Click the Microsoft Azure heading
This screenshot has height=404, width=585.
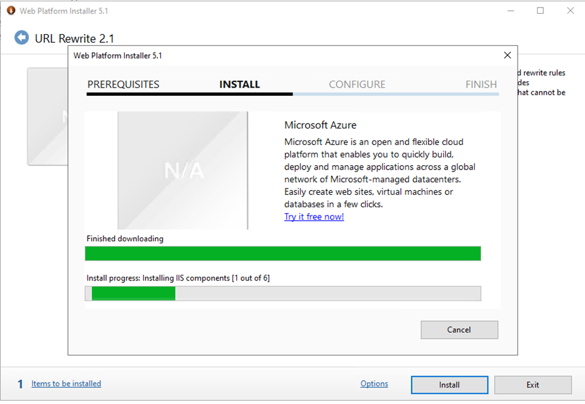click(x=320, y=125)
